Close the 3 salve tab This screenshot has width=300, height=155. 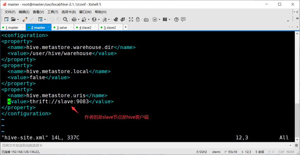click(71, 27)
